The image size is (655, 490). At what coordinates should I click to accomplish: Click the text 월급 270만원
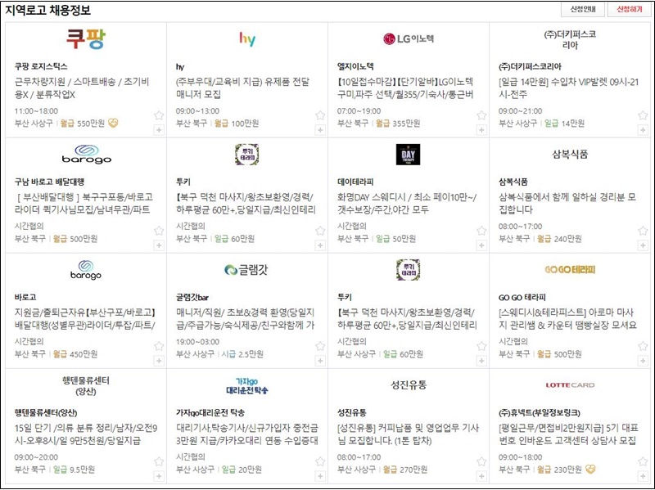click(x=405, y=469)
